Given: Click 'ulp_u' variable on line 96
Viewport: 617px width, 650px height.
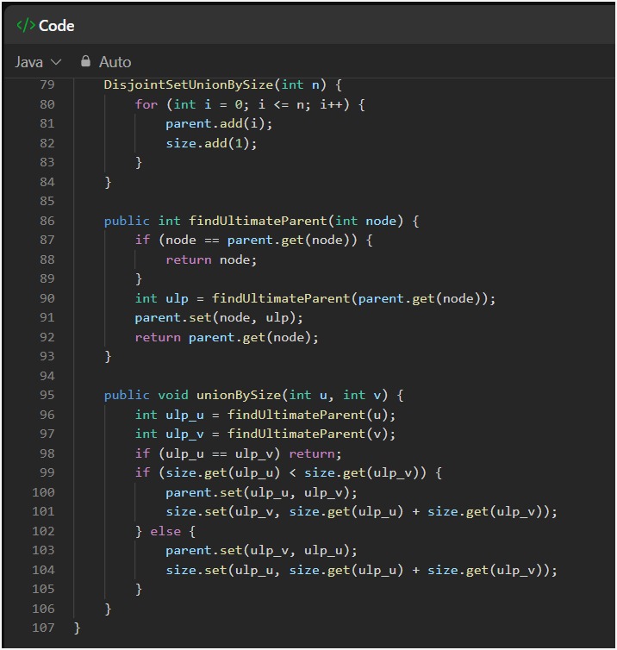Looking at the screenshot, I should click(x=184, y=415).
